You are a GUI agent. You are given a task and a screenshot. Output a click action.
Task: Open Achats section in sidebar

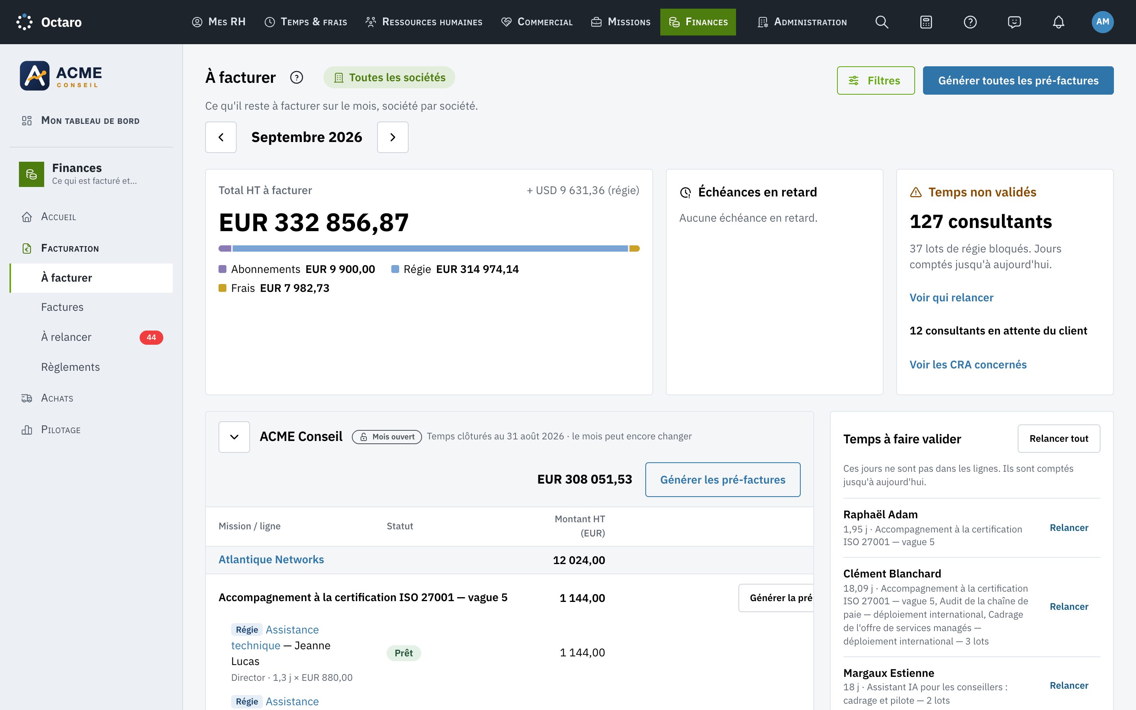pyautogui.click(x=91, y=398)
